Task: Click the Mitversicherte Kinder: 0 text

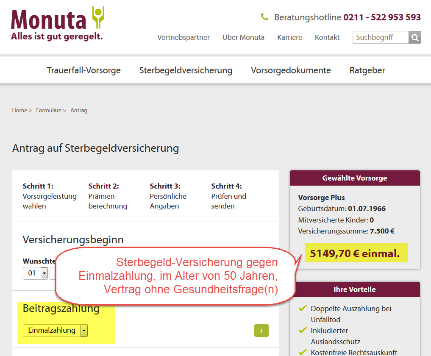Action: point(336,220)
